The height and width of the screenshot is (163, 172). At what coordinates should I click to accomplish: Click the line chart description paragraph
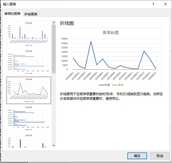click(x=111, y=96)
